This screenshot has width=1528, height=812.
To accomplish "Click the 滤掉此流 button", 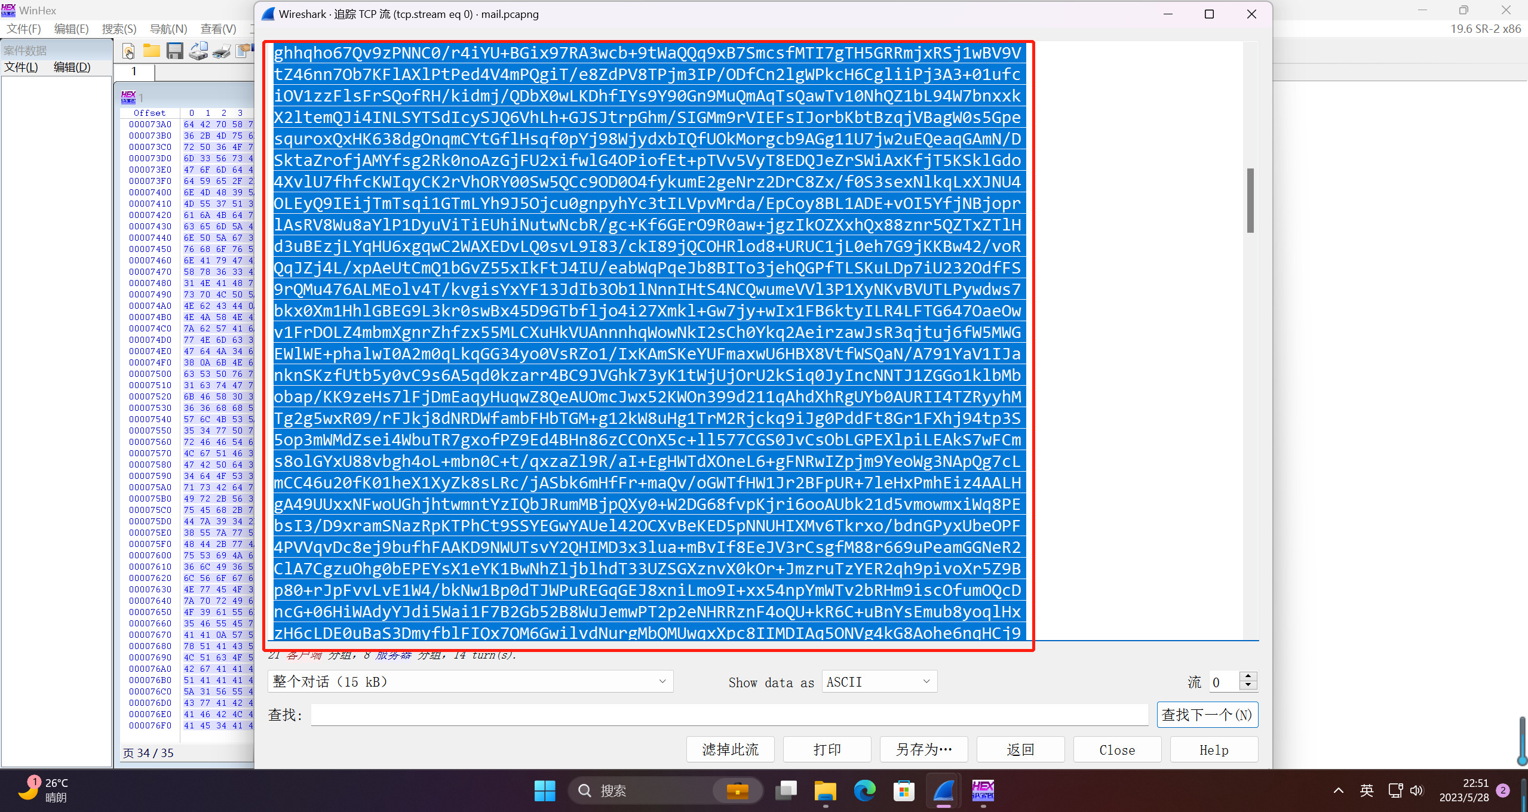I will (730, 749).
